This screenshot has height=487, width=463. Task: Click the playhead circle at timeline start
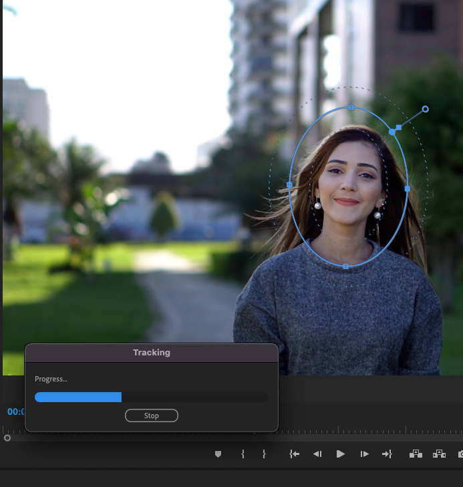[x=7, y=438]
